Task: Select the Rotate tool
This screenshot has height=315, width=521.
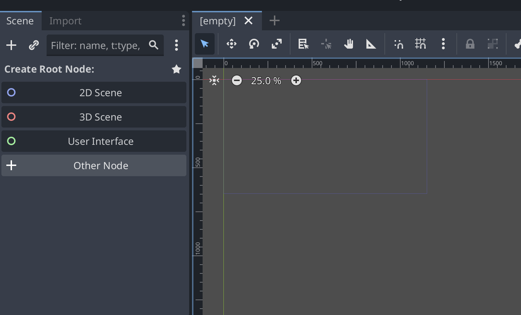Action: click(x=253, y=44)
